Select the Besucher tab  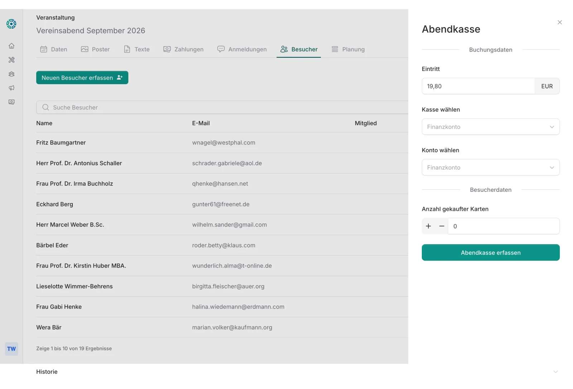(299, 49)
